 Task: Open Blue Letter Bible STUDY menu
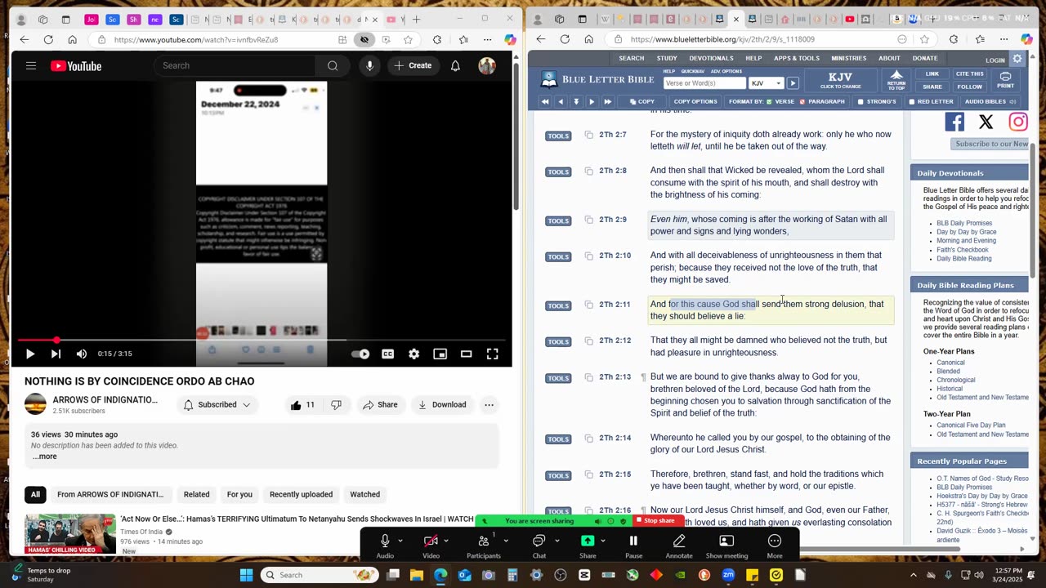point(667,58)
